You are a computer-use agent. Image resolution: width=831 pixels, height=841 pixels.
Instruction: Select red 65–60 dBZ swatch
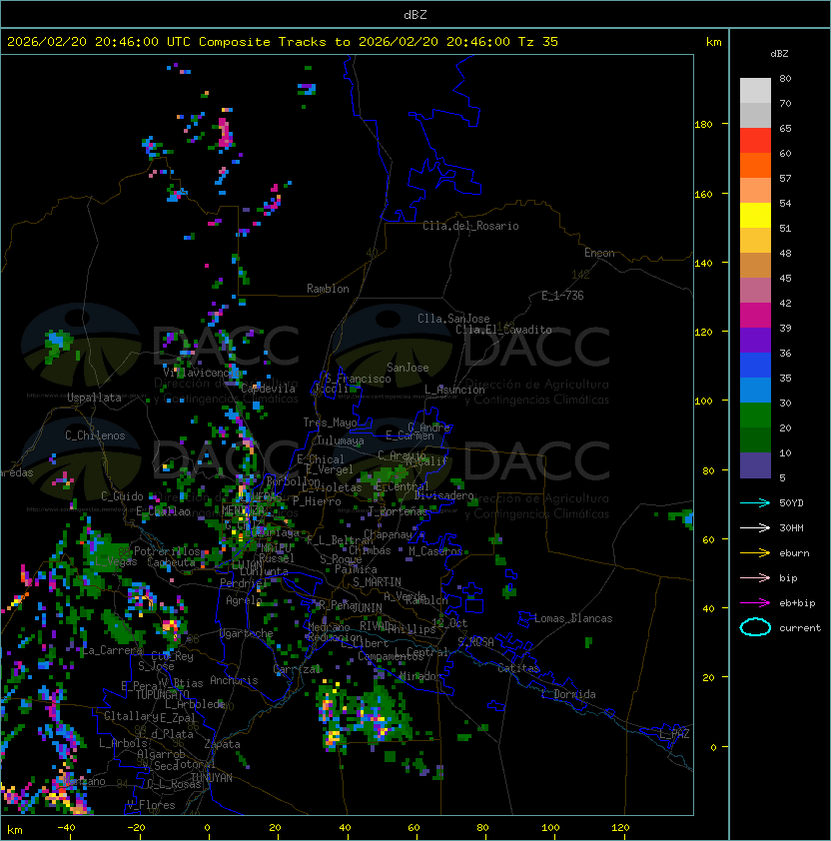755,141
